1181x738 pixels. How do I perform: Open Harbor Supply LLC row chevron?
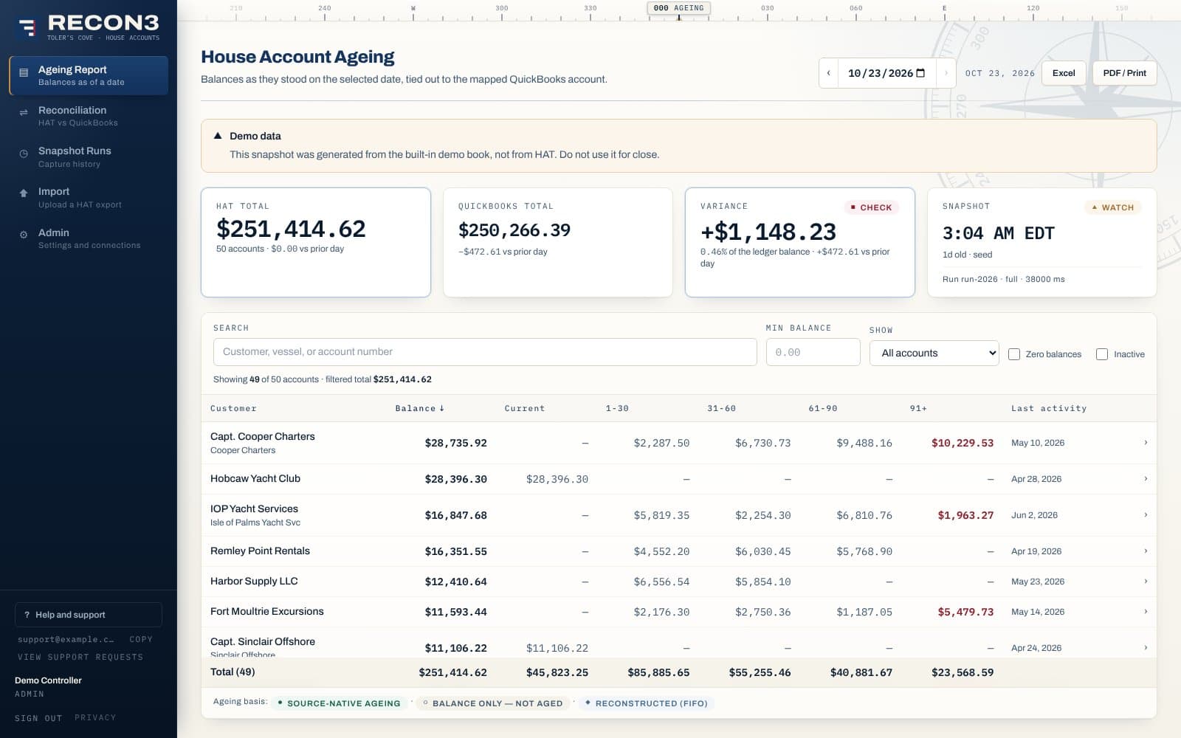(x=1146, y=582)
